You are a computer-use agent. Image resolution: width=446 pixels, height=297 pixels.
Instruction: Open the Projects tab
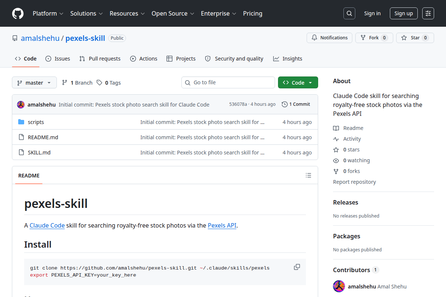(x=181, y=59)
